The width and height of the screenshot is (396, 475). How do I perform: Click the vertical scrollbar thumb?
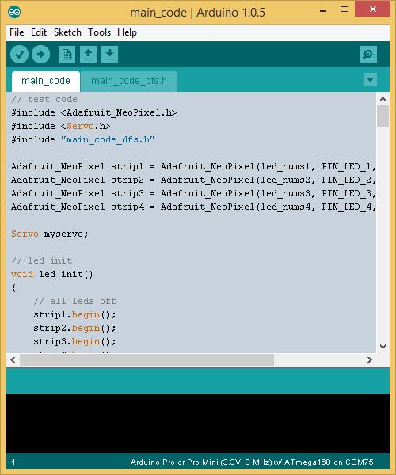click(x=383, y=116)
